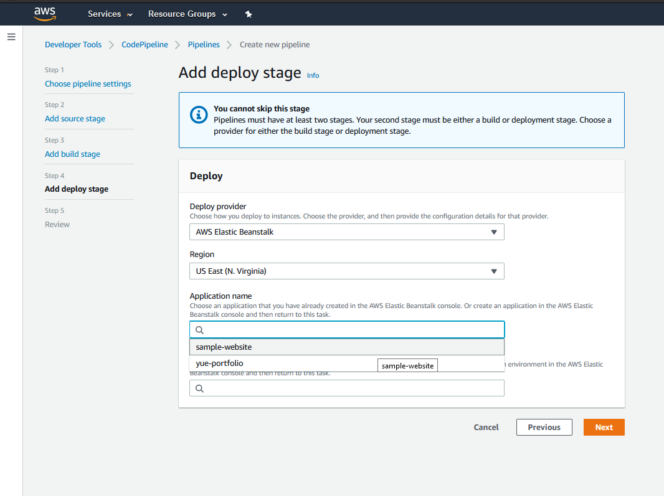Image resolution: width=664 pixels, height=496 pixels.
Task: Click the Info link beside heading
Action: (x=313, y=75)
